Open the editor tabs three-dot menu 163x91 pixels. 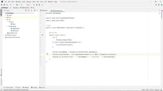pyautogui.click(x=159, y=10)
